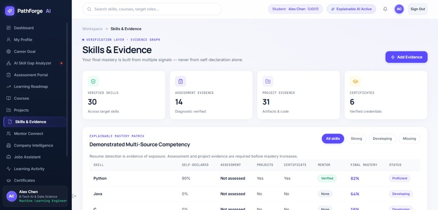438x210 pixels.
Task: Open the Verified Skills summary card
Action: (x=124, y=95)
